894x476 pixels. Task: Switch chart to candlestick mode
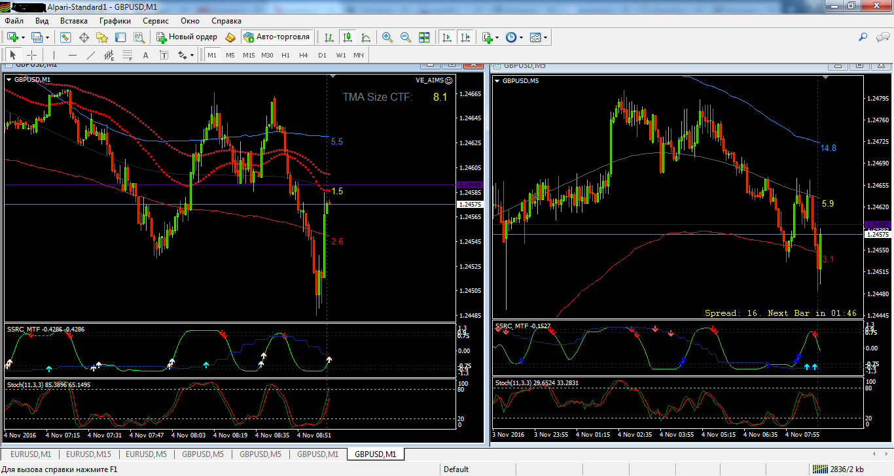pos(348,37)
